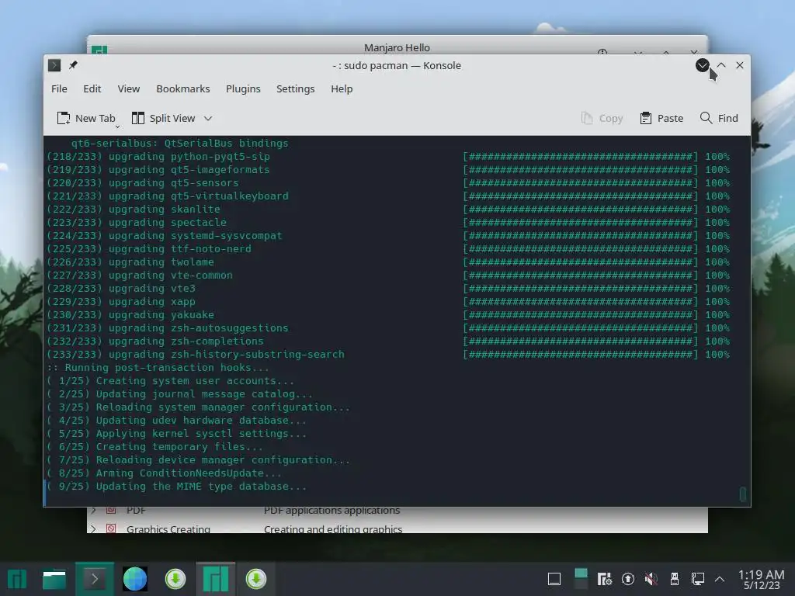
Task: Click 'qt6-serialbus: QtSerialBus bindings' line
Action: (x=179, y=144)
